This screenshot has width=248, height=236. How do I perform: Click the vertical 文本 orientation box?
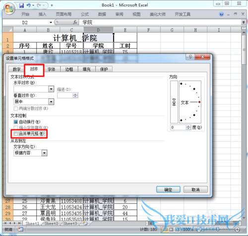(x=174, y=102)
